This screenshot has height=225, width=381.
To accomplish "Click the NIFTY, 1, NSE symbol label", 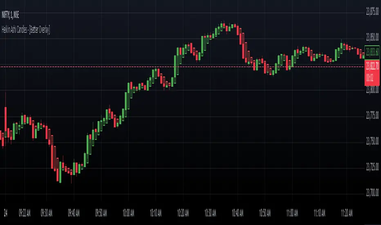I will (x=10, y=15).
